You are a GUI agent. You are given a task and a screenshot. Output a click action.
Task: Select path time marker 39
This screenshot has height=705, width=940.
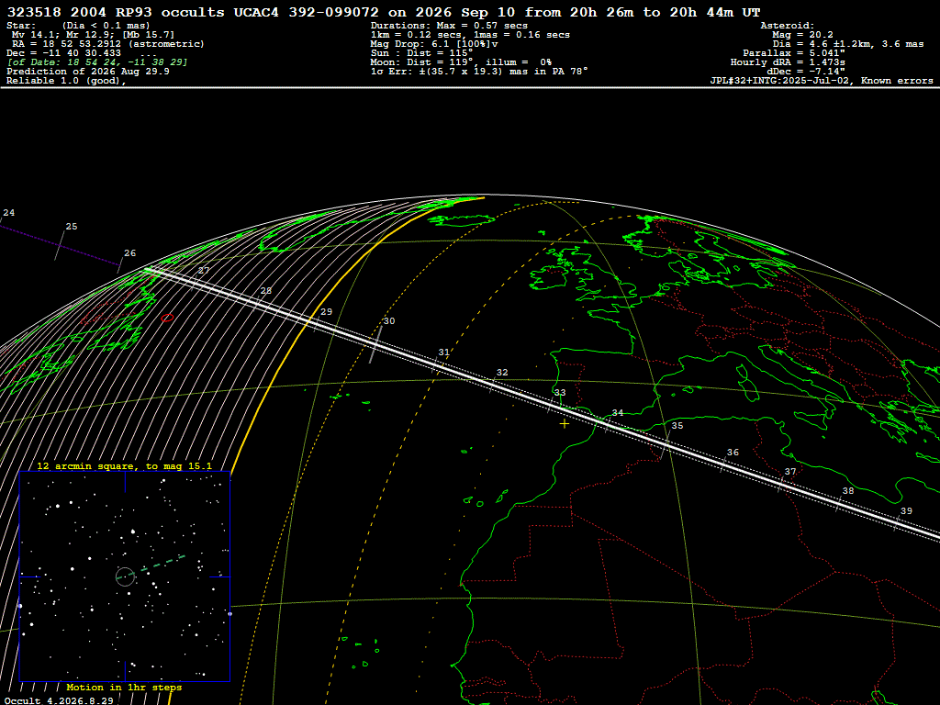point(906,510)
